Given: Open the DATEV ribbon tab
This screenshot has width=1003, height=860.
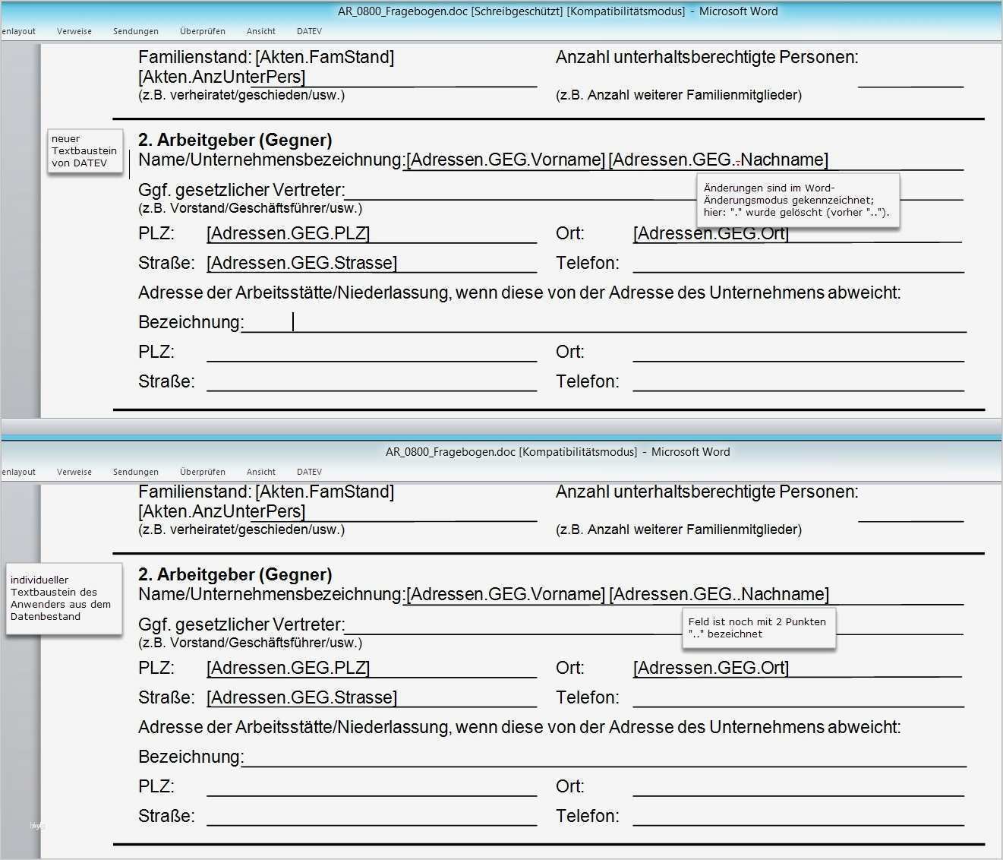Looking at the screenshot, I should [x=308, y=31].
